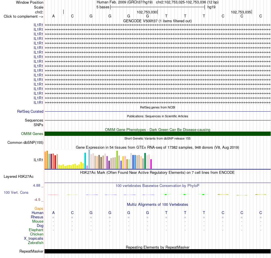This screenshot has height=258, width=271.
Task: Click the tall yellow-green GTEx bar
Action: click(x=117, y=160)
